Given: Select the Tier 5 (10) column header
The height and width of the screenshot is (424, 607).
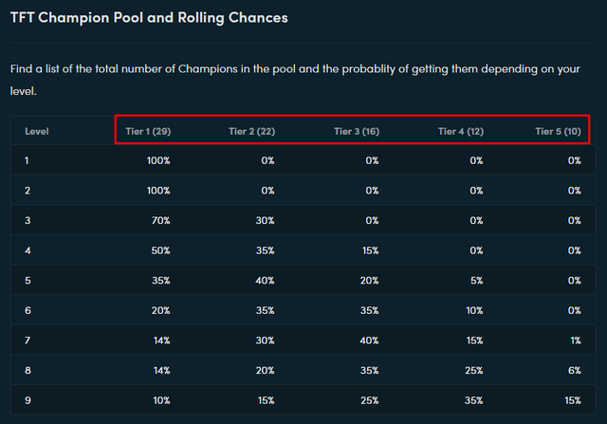Looking at the screenshot, I should pyautogui.click(x=558, y=131).
